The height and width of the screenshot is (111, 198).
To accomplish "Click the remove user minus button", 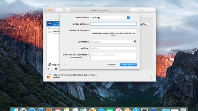I will [x=52, y=69].
